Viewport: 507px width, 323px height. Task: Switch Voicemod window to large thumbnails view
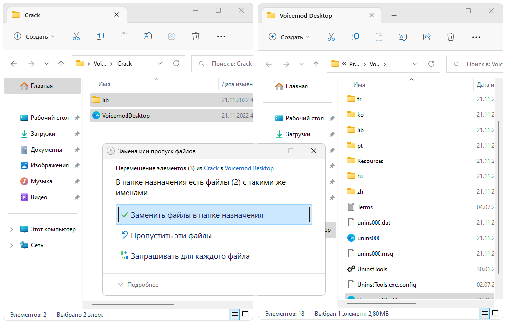click(495, 314)
